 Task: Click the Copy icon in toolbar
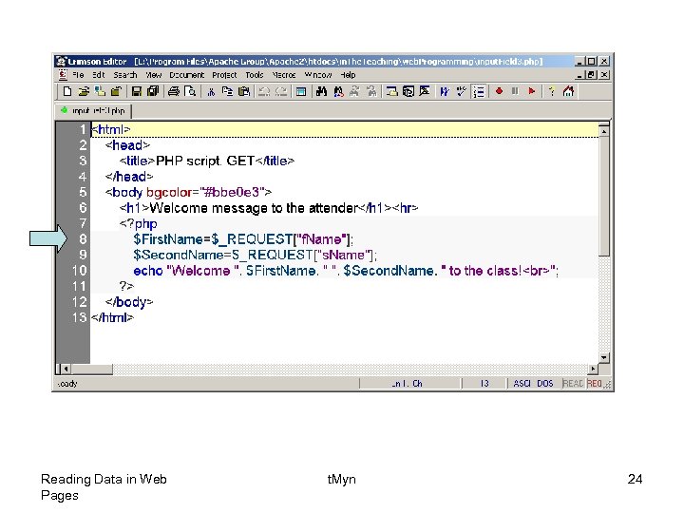(227, 91)
